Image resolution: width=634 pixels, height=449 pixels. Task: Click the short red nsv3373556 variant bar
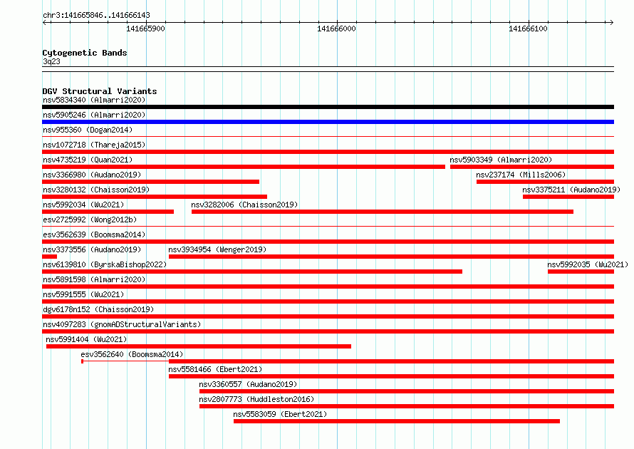coord(50,257)
